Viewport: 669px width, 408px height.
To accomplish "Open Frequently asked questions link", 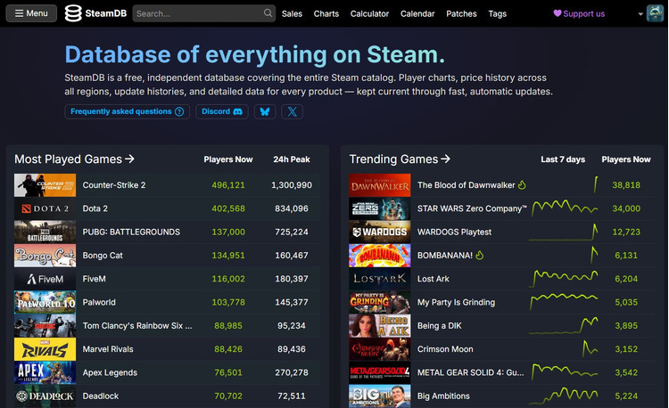I will [128, 111].
